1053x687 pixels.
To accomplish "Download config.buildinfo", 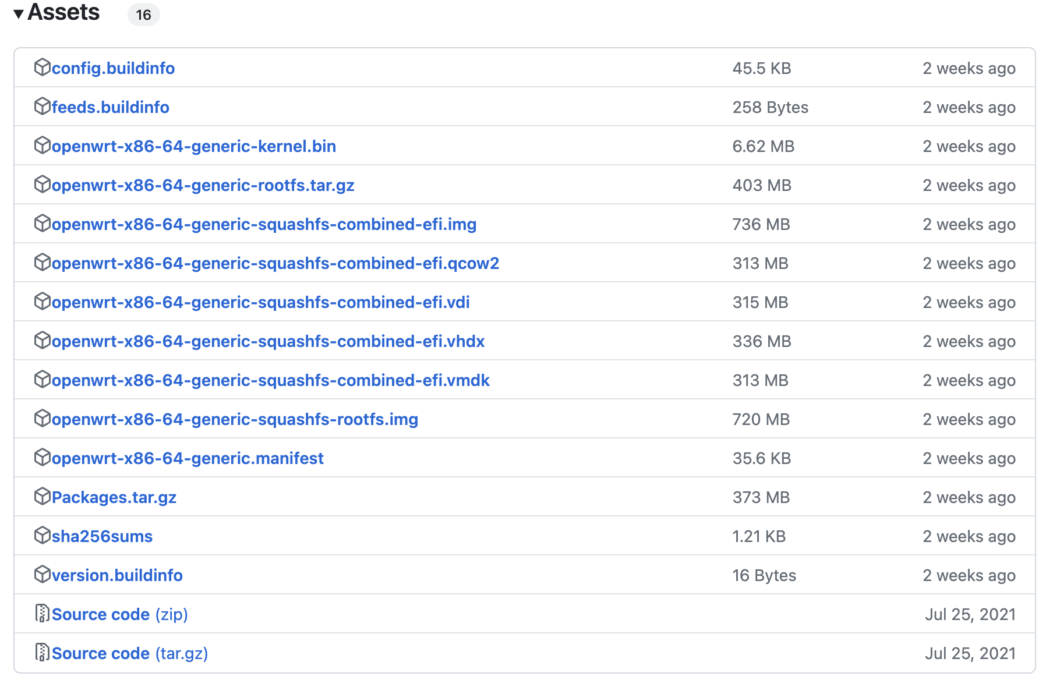I will pos(113,68).
